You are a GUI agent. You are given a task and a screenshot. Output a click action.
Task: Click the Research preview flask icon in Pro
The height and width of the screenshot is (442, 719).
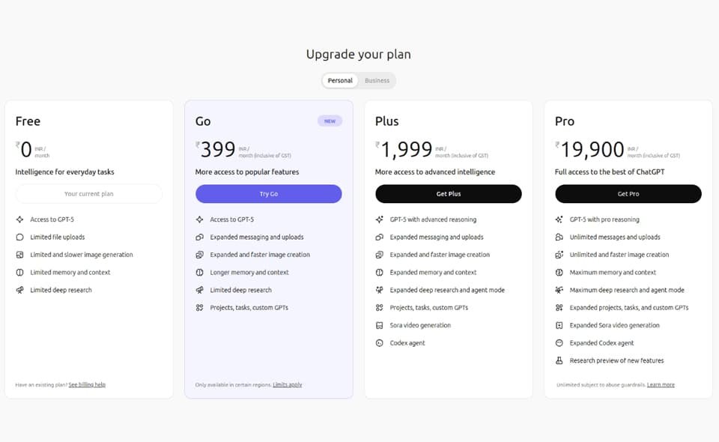(x=559, y=360)
